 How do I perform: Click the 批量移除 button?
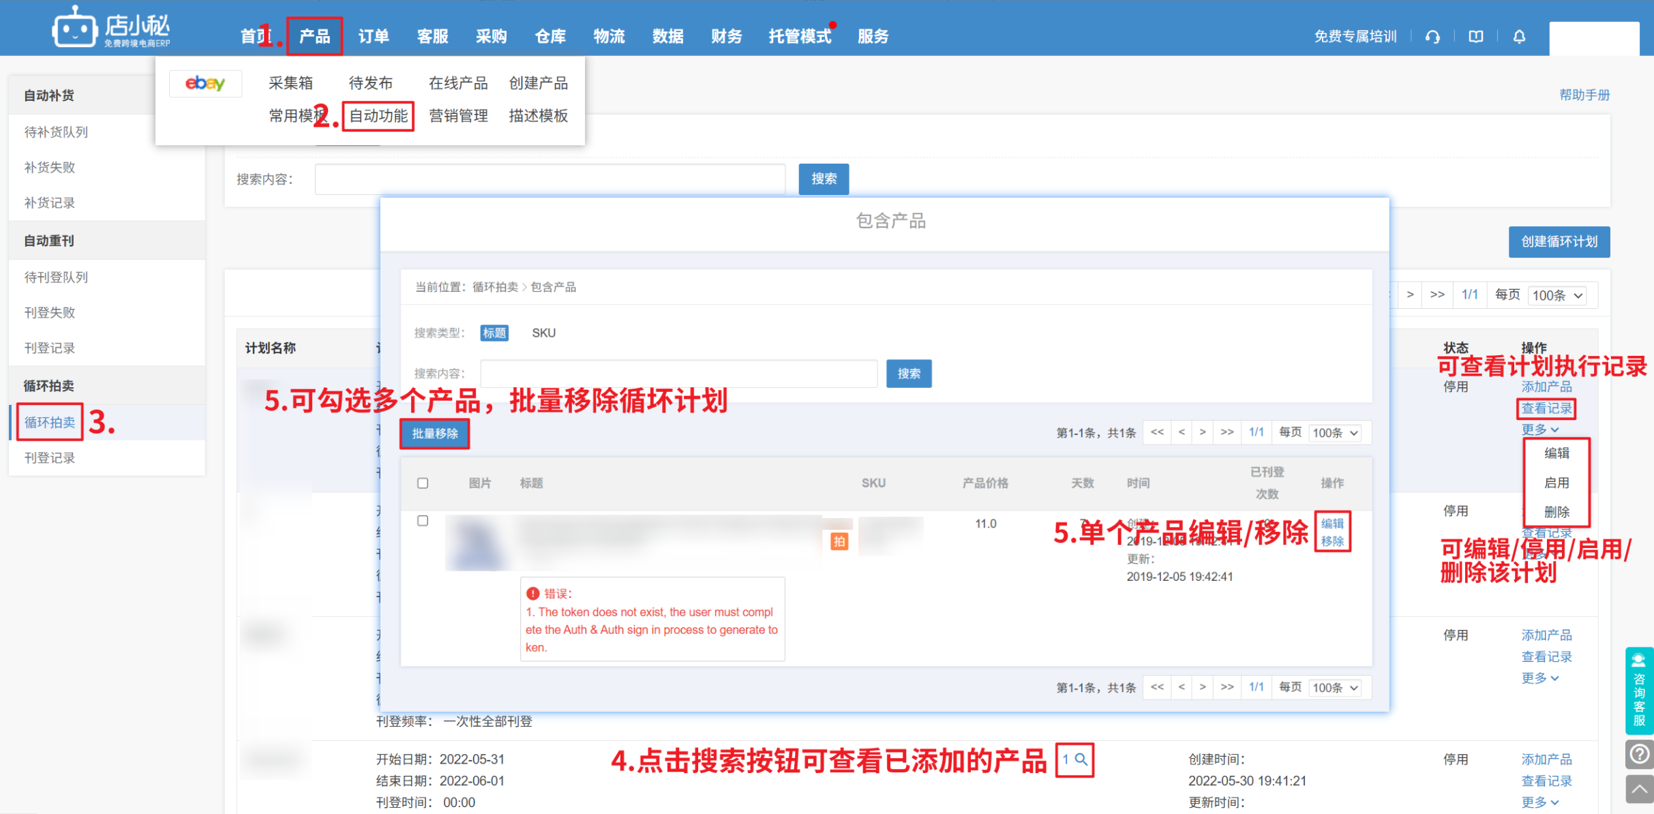(x=435, y=434)
